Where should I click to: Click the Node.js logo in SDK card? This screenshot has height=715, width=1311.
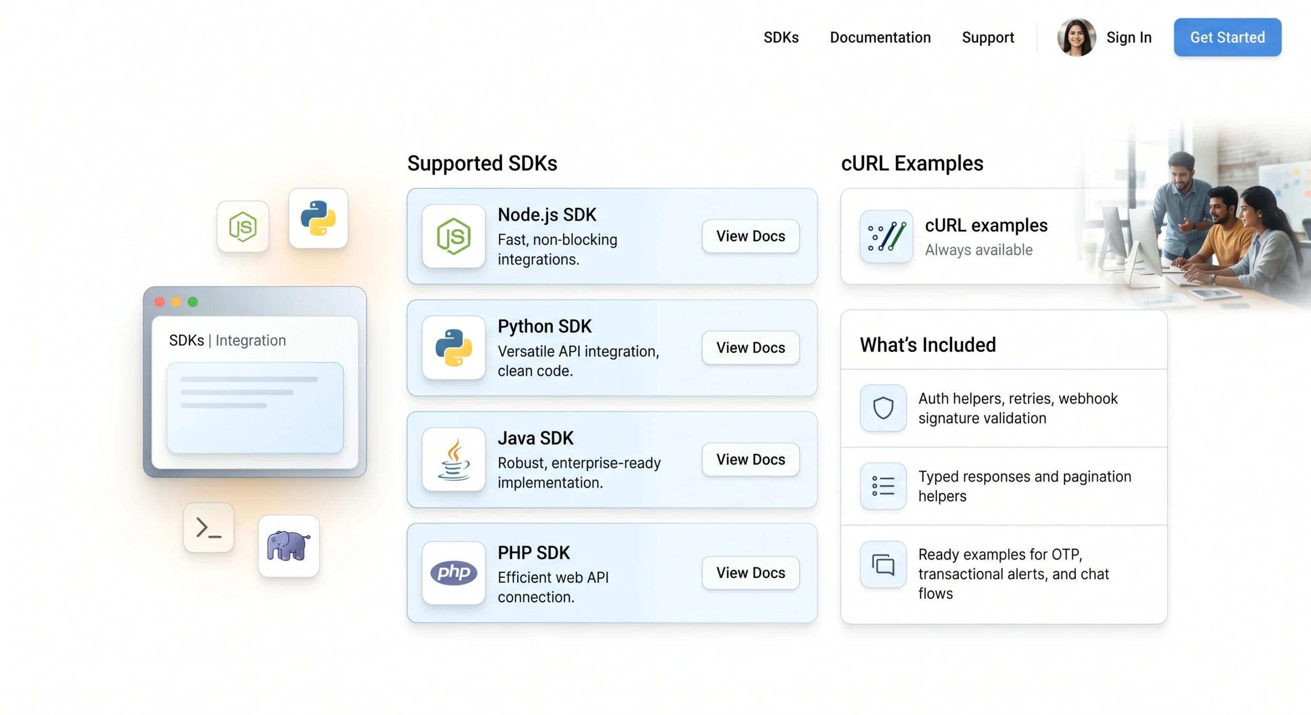(453, 236)
